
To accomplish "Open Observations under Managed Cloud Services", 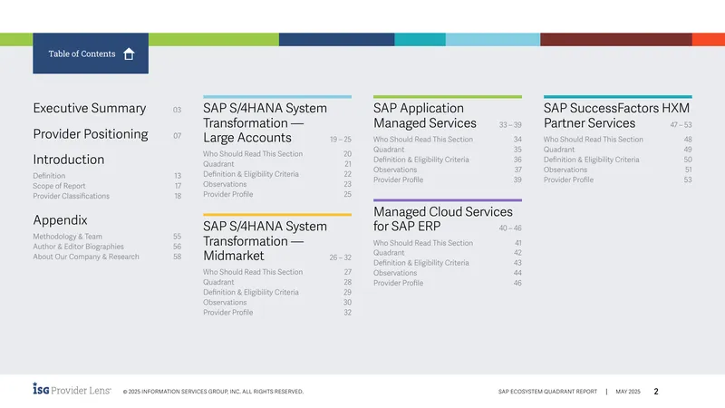I will 395,273.
